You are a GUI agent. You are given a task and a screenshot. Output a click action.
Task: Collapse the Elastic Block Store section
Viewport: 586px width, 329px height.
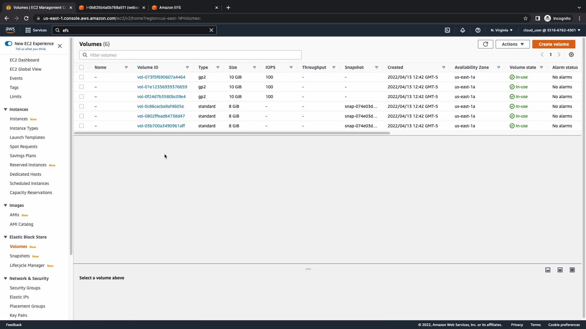pos(5,237)
